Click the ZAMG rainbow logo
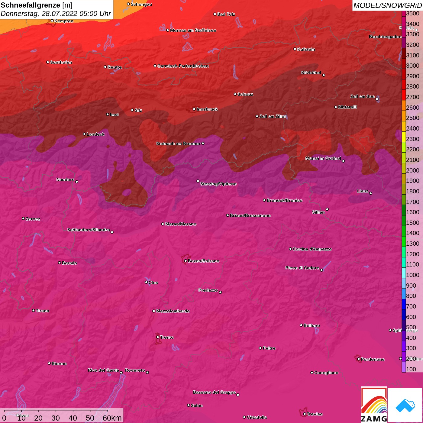Image resolution: width=423 pixels, height=423 pixels. click(374, 405)
